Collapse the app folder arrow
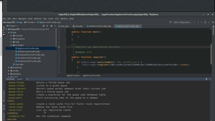 pyautogui.click(x=9, y=33)
